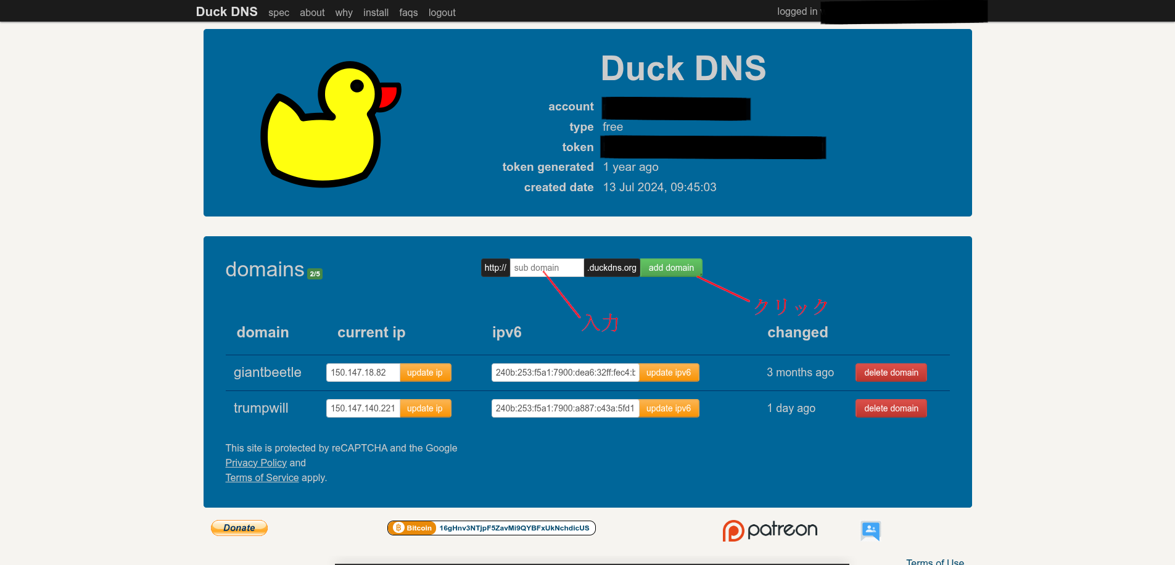Click the http:// prefix label
Image resolution: width=1175 pixels, height=565 pixels.
[x=495, y=267]
